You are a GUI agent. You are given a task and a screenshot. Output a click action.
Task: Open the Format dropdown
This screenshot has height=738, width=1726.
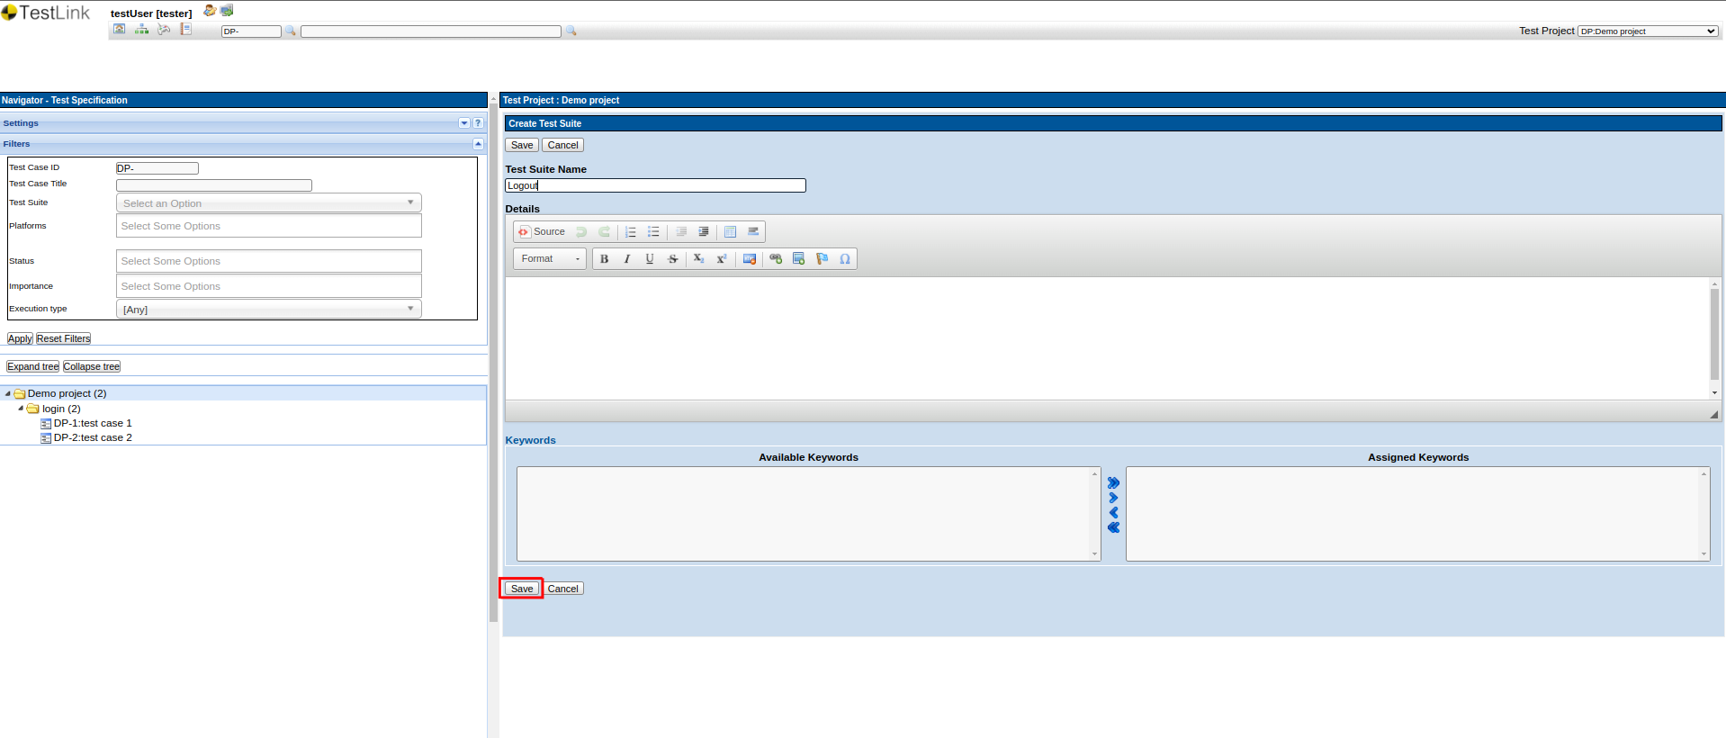coord(550,259)
